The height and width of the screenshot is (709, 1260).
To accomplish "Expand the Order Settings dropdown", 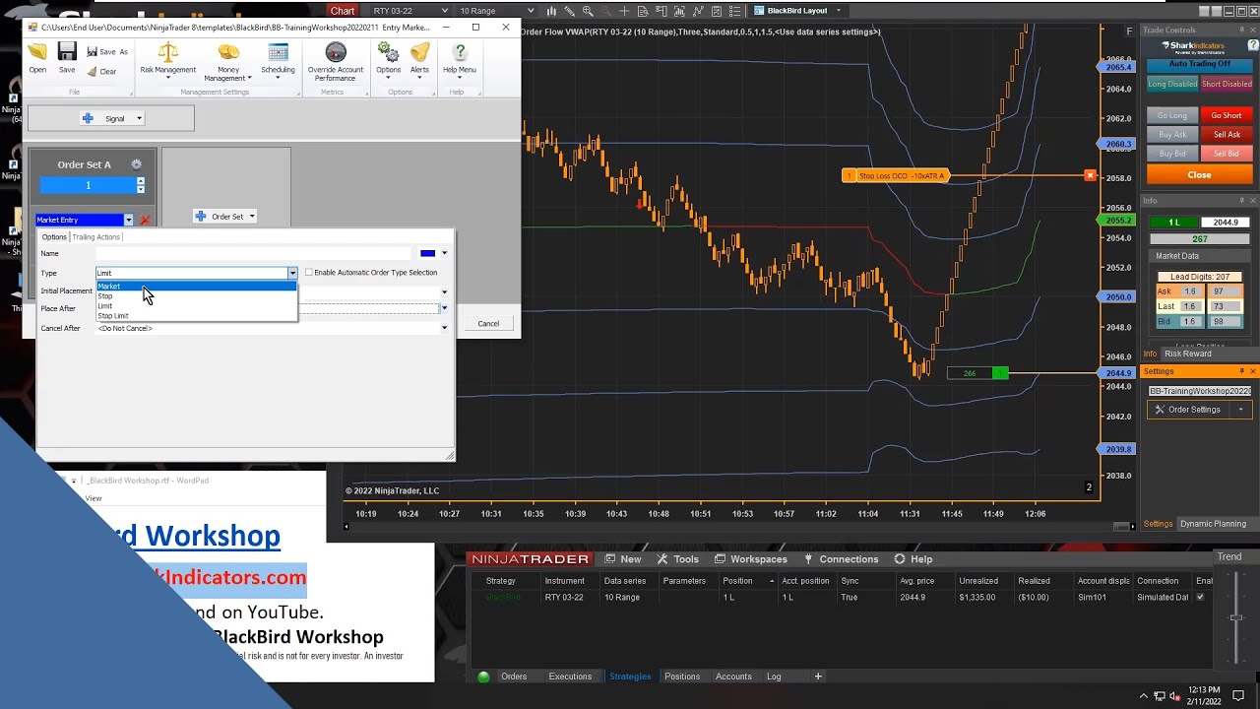I will coord(1240,410).
